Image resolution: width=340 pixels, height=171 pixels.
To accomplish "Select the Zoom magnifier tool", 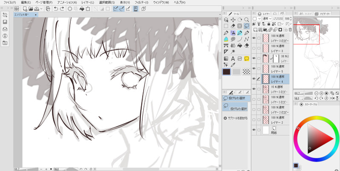I will tap(247, 20).
